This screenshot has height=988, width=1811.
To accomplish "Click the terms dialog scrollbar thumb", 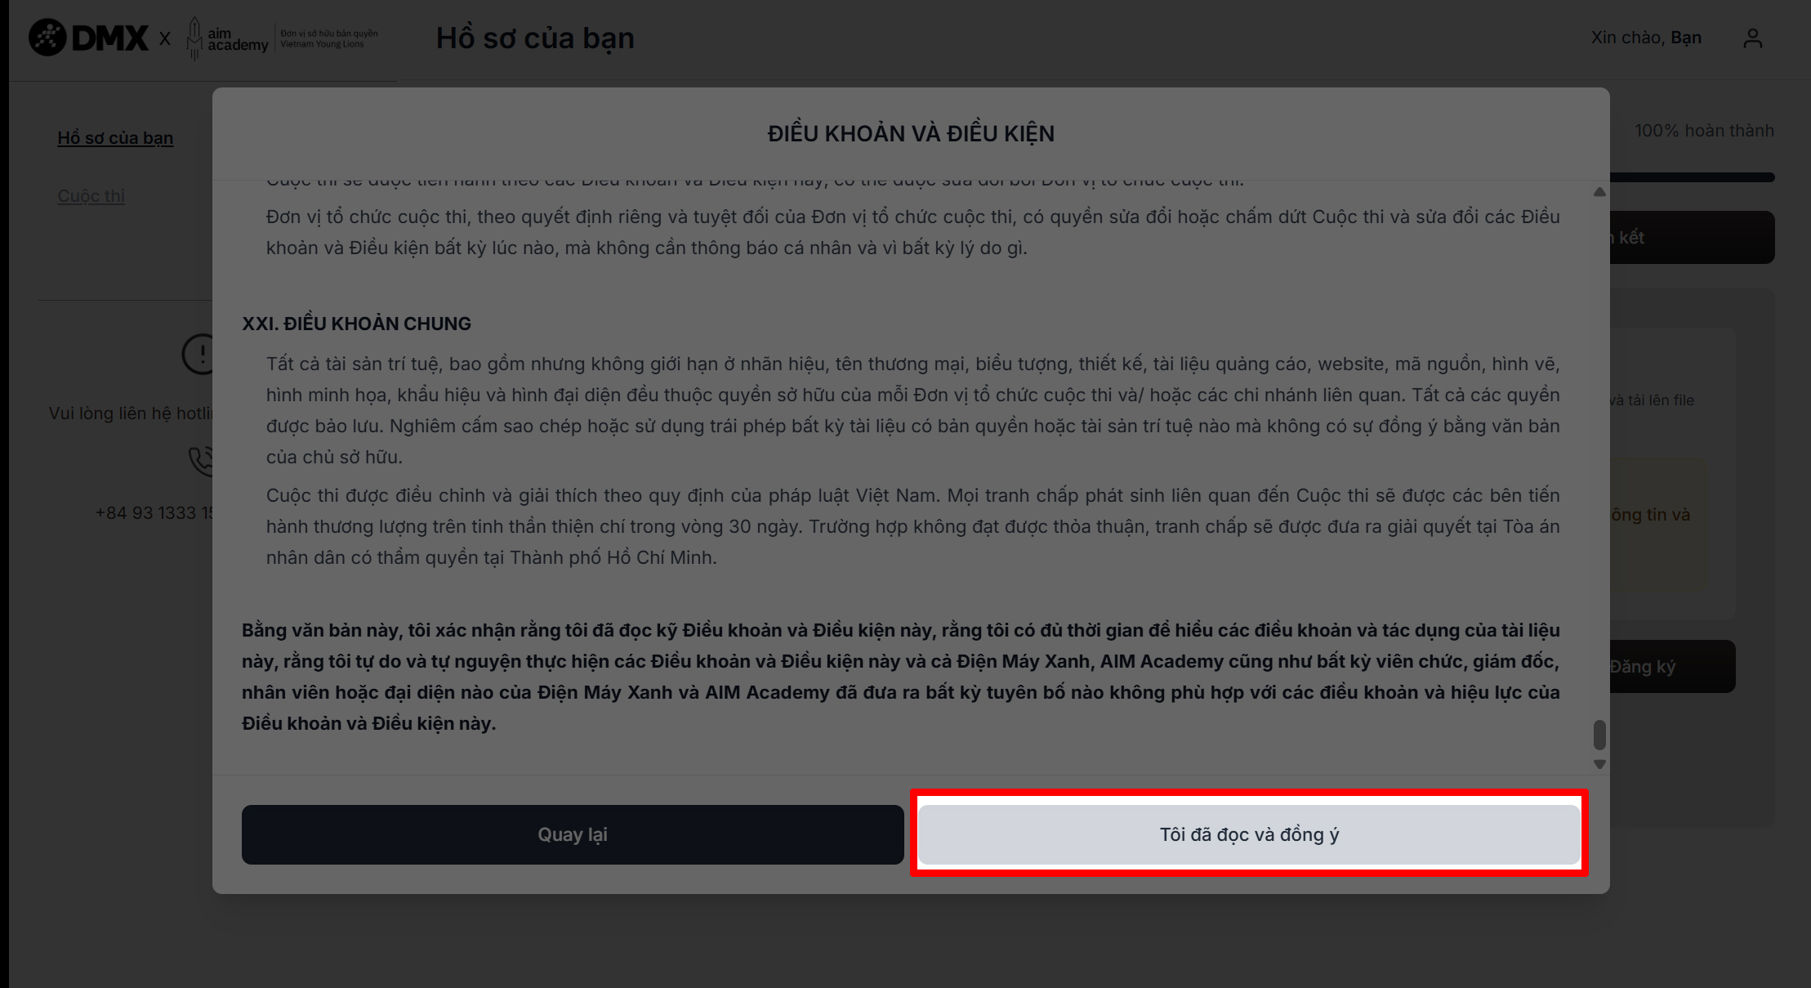I will (1599, 735).
